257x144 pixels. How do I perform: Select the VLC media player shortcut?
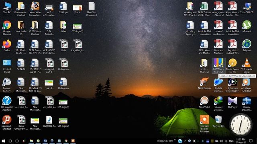pyautogui.click(x=247, y=66)
